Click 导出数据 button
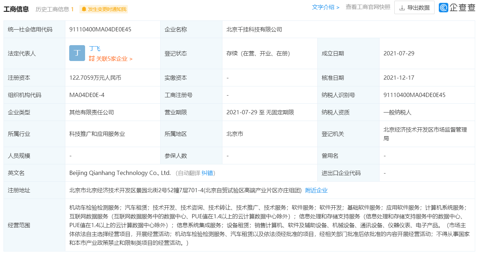 pyautogui.click(x=414, y=7)
